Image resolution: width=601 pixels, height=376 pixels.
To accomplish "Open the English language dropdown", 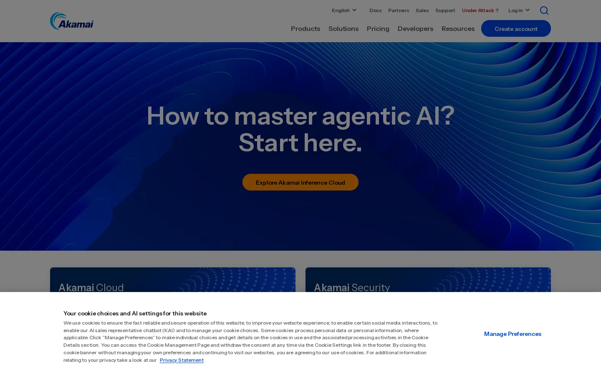I will [344, 10].
